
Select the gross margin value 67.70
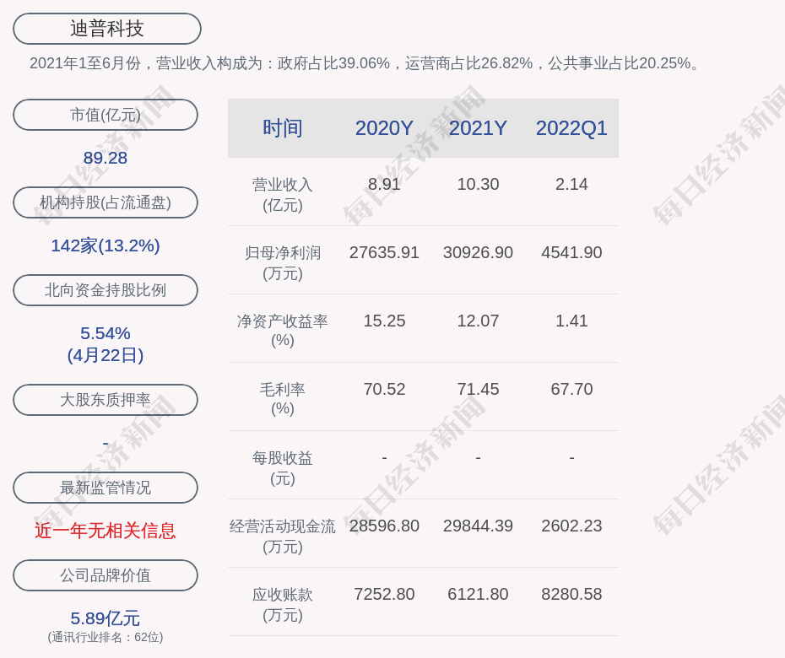571,389
